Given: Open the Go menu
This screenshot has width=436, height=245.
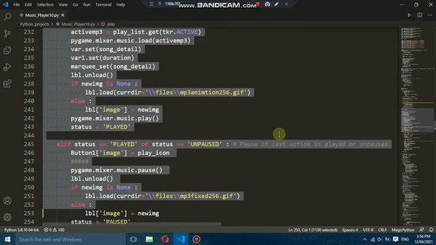Looking at the screenshot, I should pyautogui.click(x=76, y=5).
